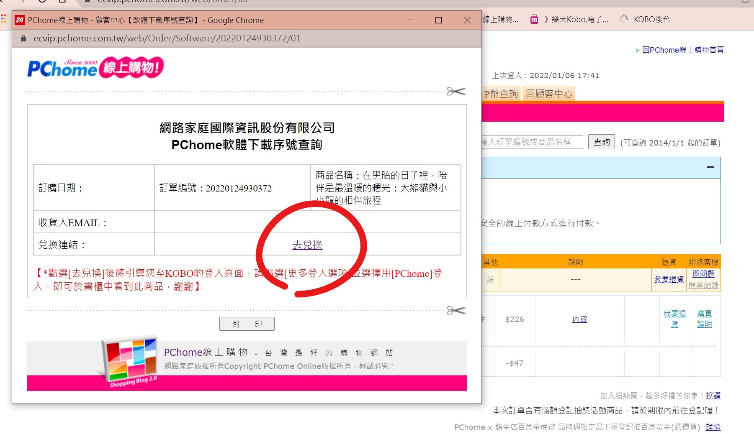Viewport: 754px width, 434px height.
Task: Click the Shopping Blog 2.0 footer image
Action: (x=130, y=362)
